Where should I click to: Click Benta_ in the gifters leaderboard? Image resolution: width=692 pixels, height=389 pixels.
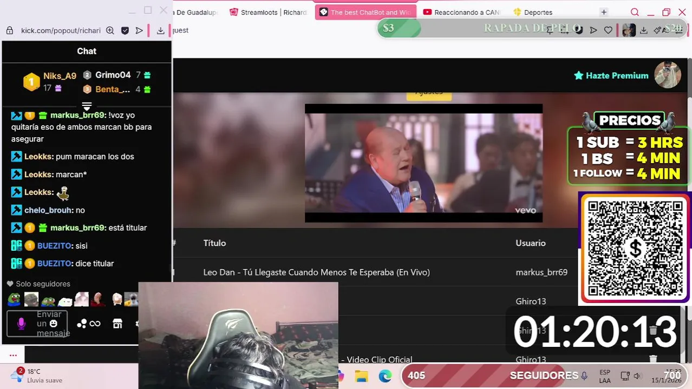click(x=113, y=89)
